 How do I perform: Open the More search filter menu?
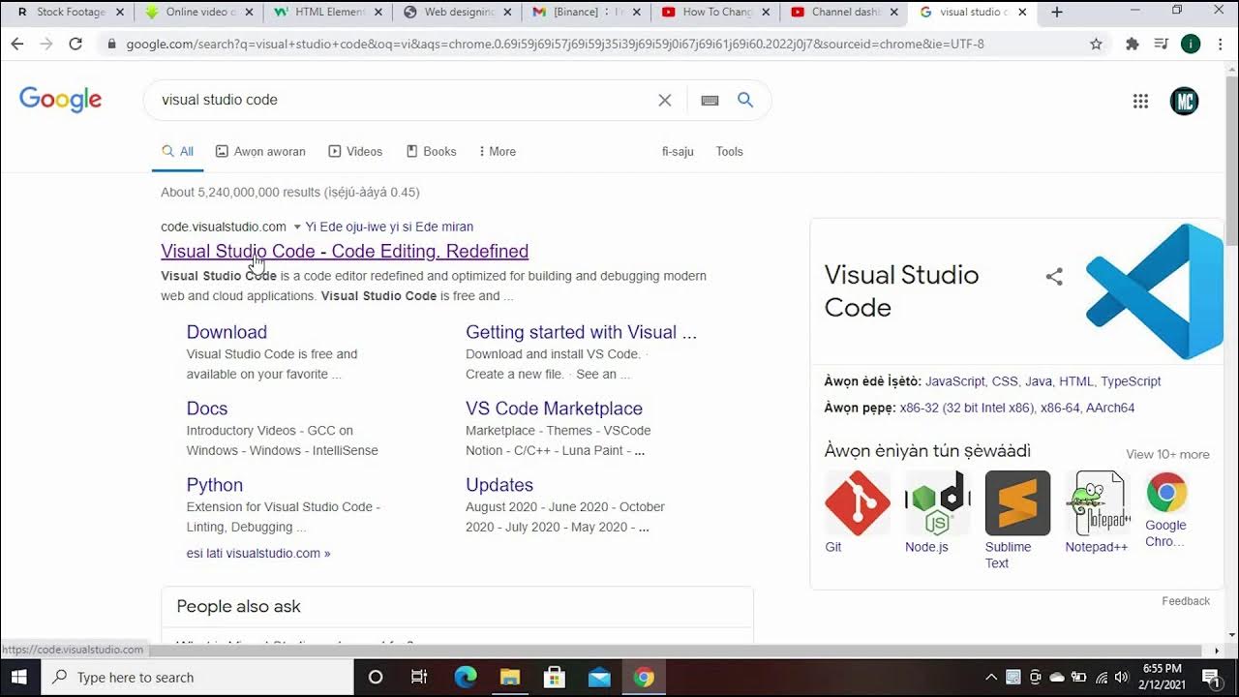click(498, 151)
